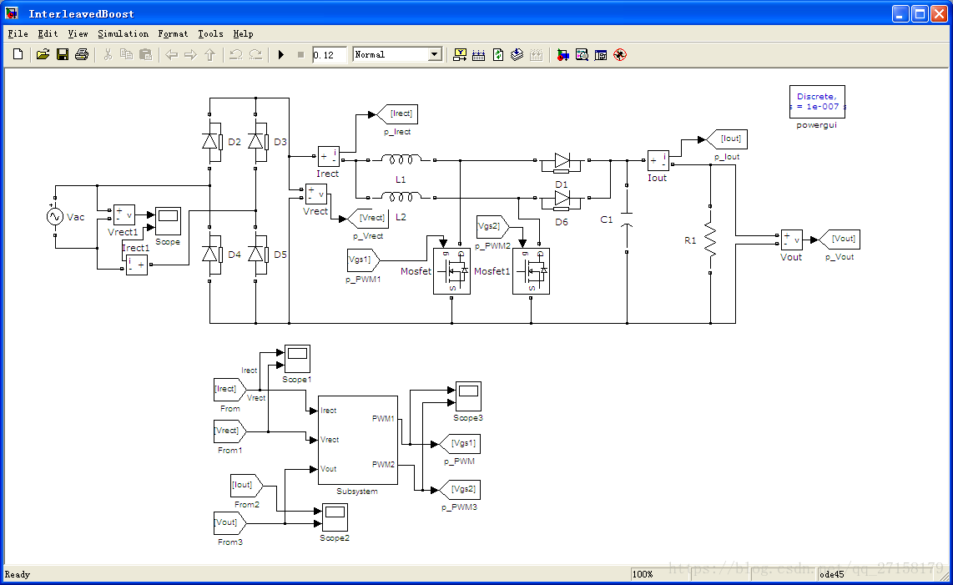Select the p_Irect Goto tag block

(x=397, y=113)
